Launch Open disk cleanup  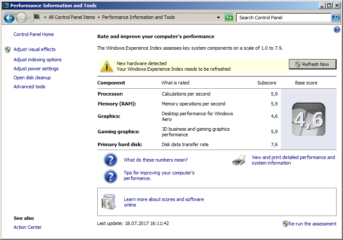point(32,78)
